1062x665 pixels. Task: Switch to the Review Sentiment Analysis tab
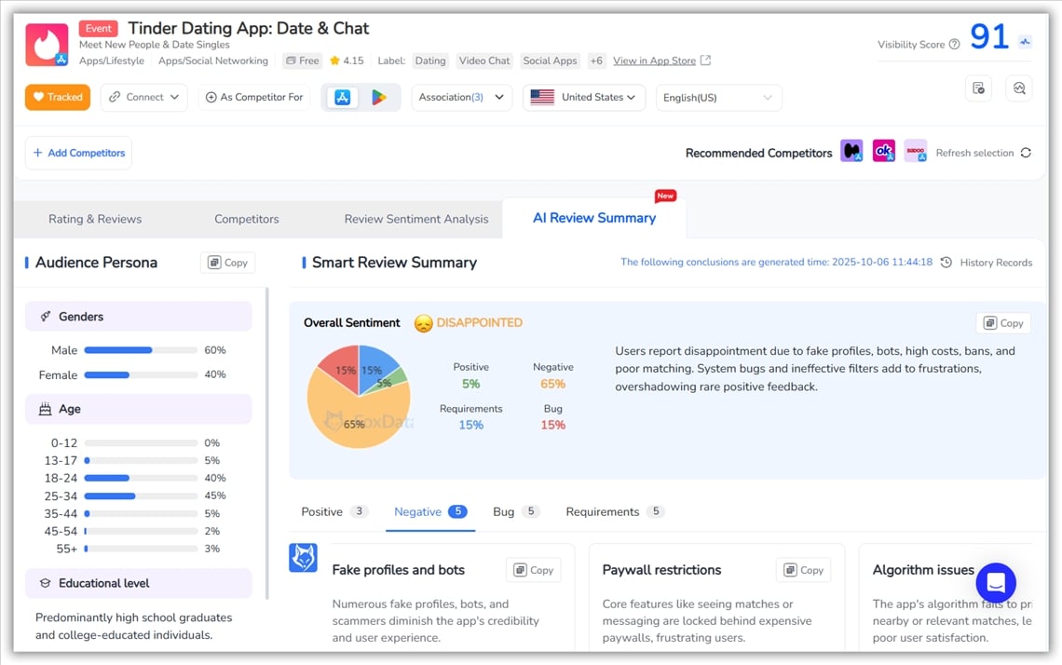[x=415, y=219]
